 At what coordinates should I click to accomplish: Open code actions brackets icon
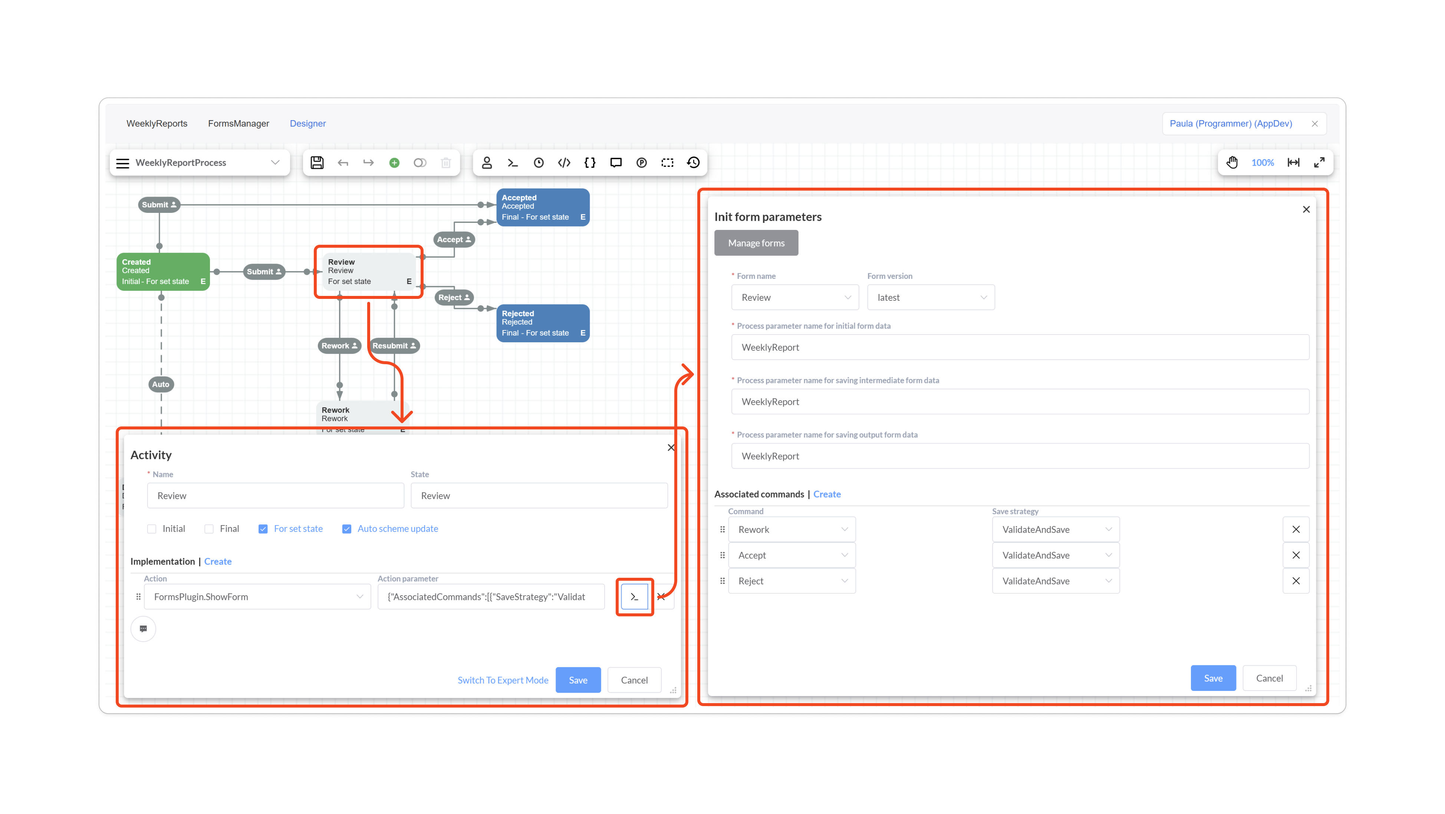click(564, 163)
